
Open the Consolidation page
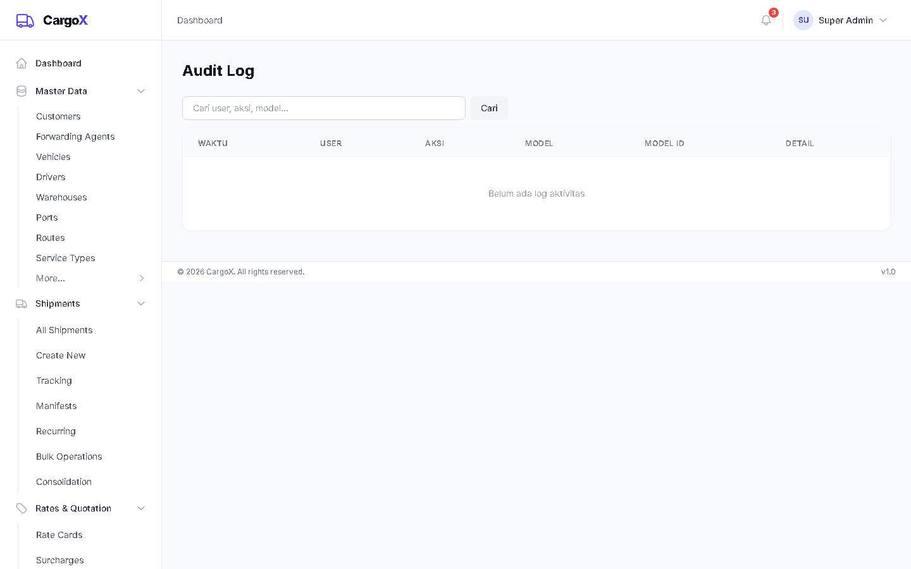point(64,482)
